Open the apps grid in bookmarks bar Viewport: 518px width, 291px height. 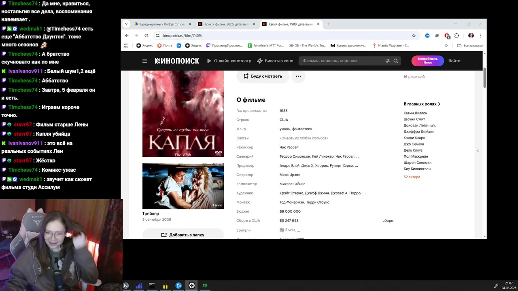pyautogui.click(x=126, y=46)
